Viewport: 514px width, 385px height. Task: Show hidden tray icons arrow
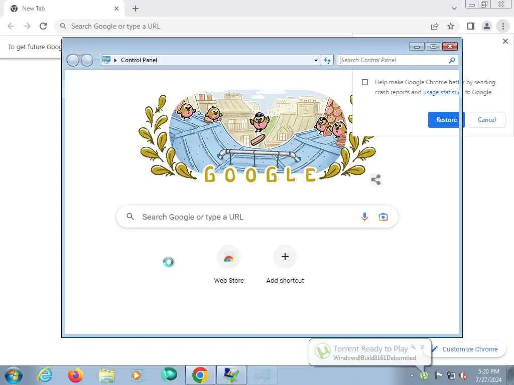(x=412, y=375)
